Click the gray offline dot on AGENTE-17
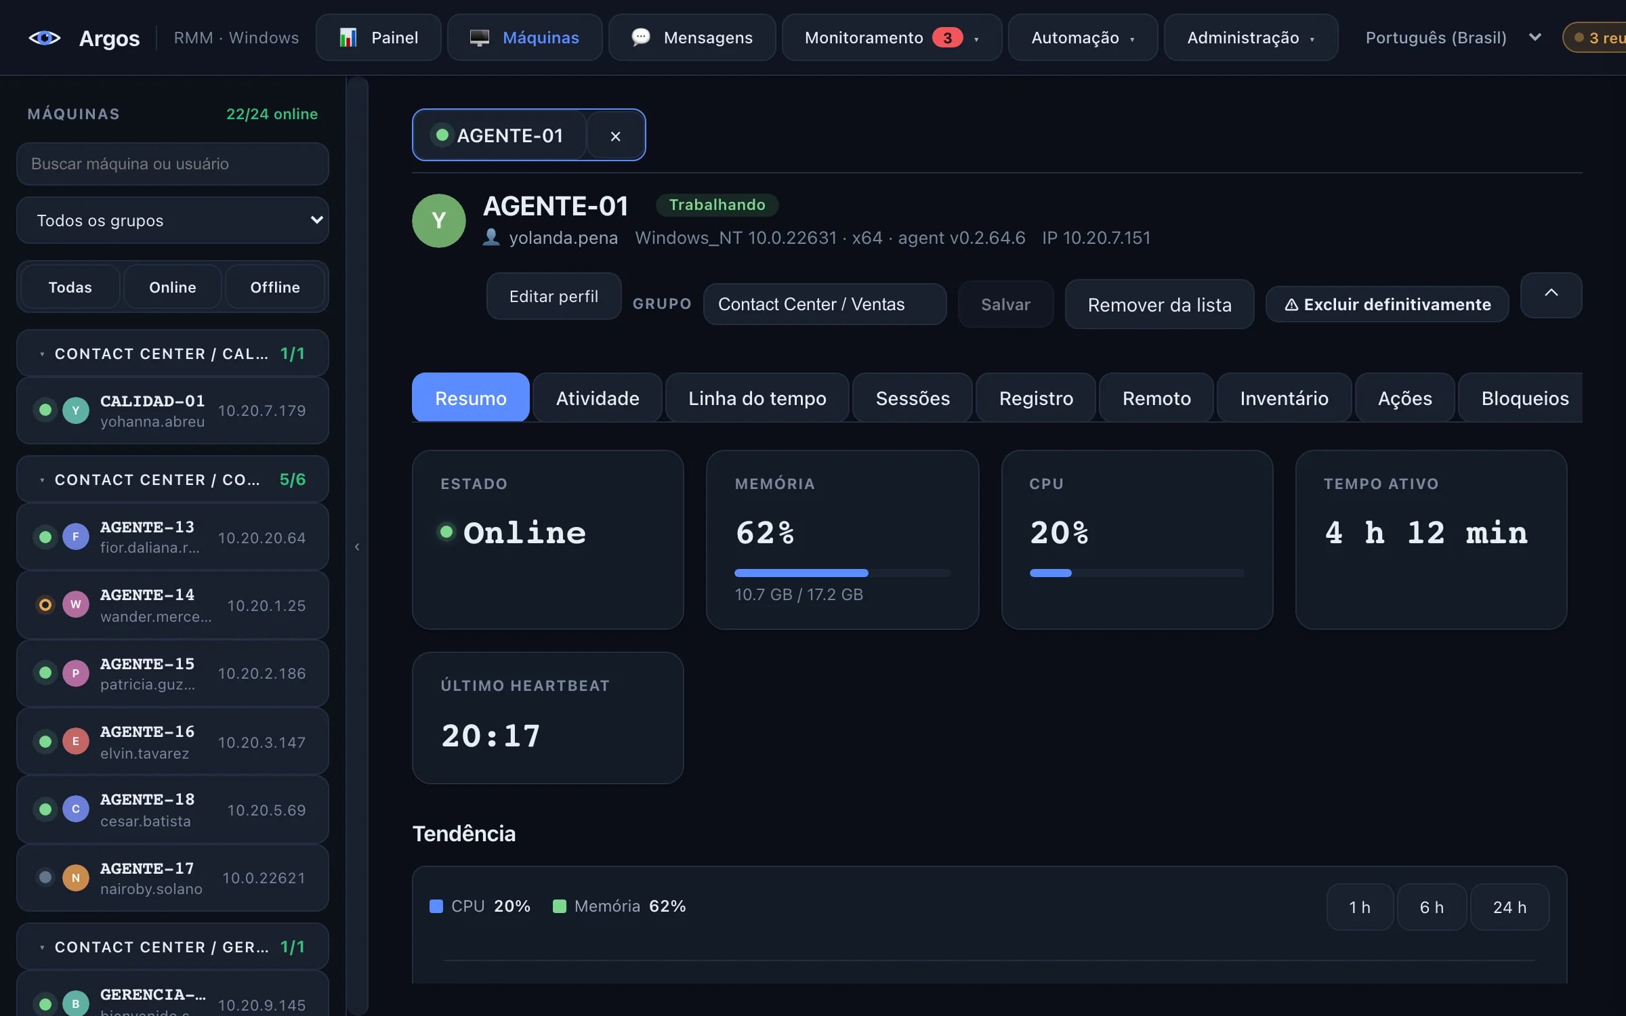Viewport: 1626px width, 1016px height. [x=45, y=878]
